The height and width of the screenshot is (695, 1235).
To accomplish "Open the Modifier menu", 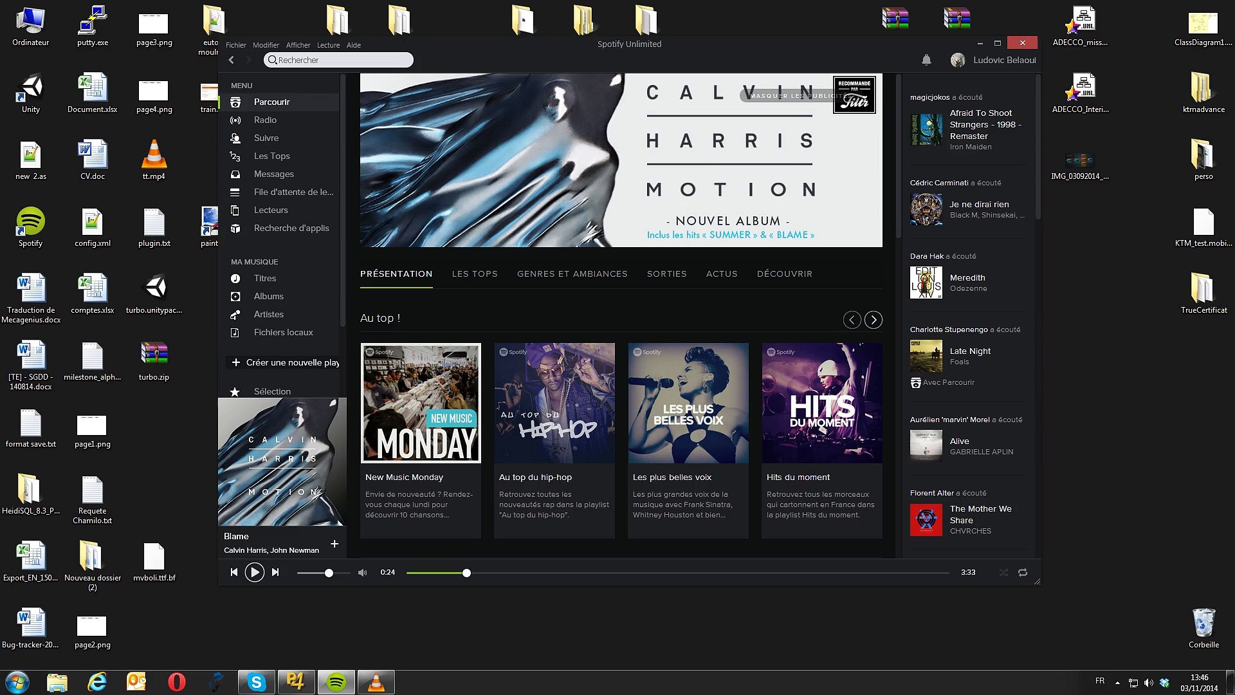I will click(x=266, y=45).
